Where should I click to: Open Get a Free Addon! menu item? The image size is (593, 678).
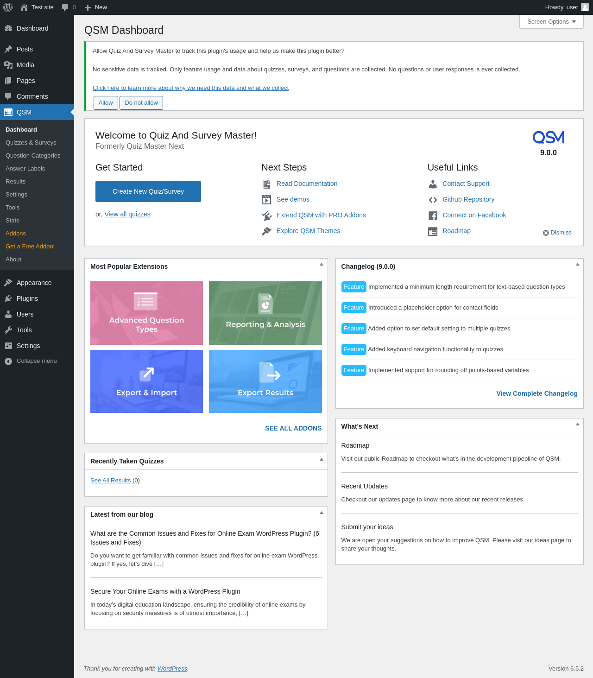pyautogui.click(x=30, y=247)
